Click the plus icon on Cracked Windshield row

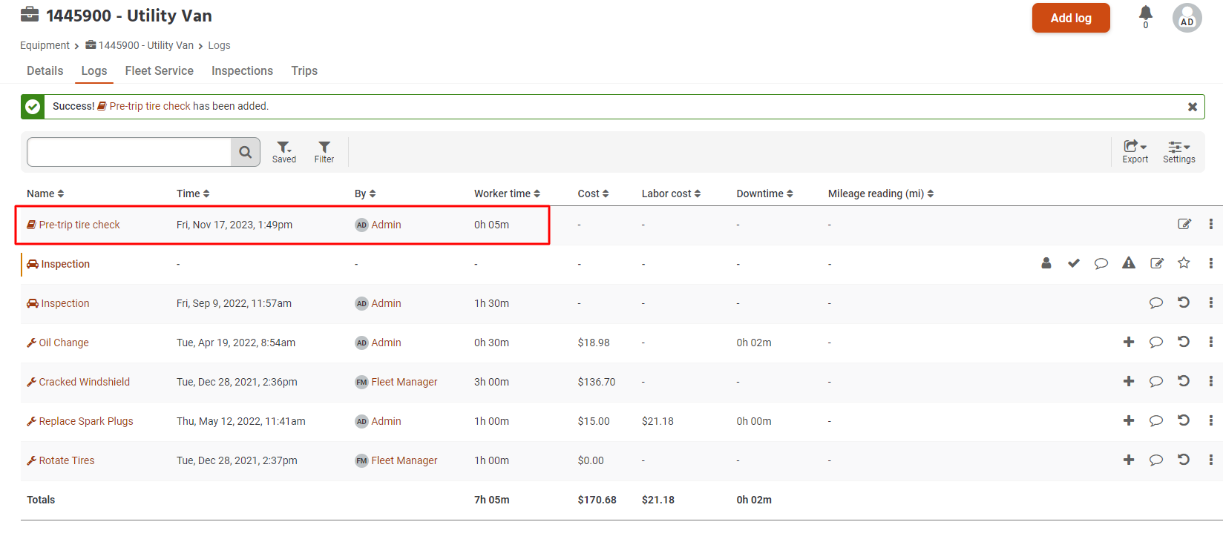[1128, 381]
